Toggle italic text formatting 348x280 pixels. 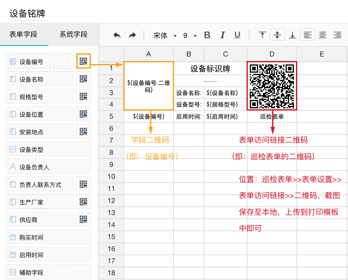coord(222,35)
